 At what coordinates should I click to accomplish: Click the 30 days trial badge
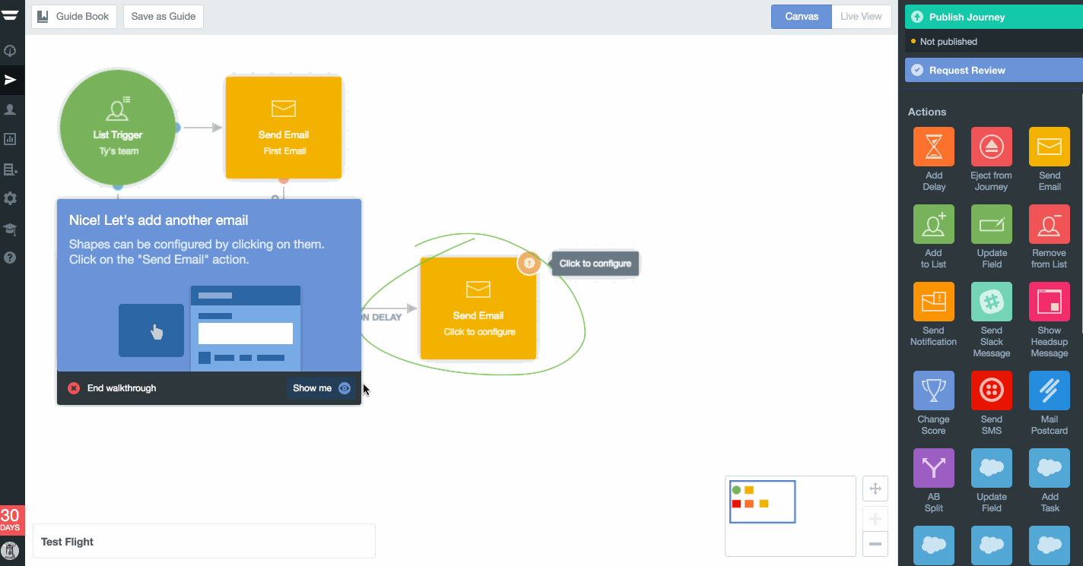pos(11,520)
